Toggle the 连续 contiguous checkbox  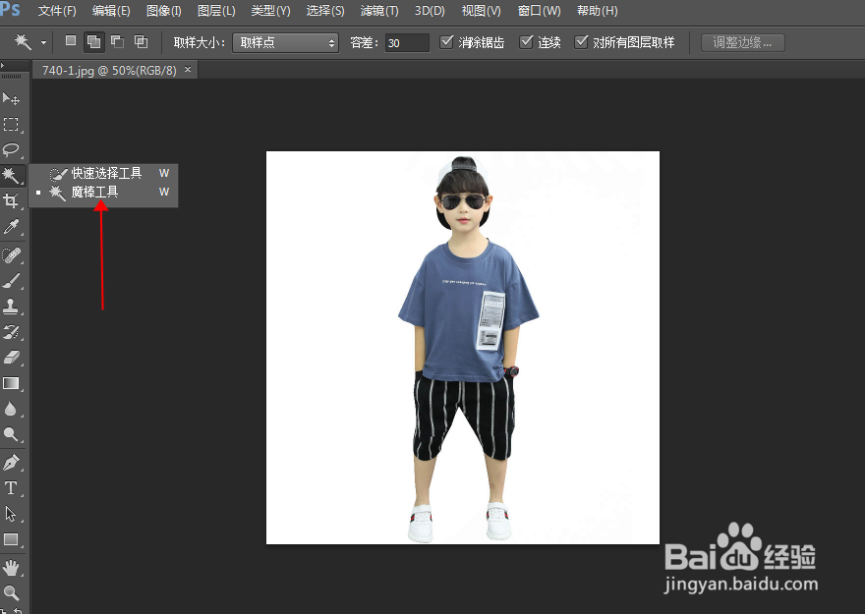click(x=526, y=42)
